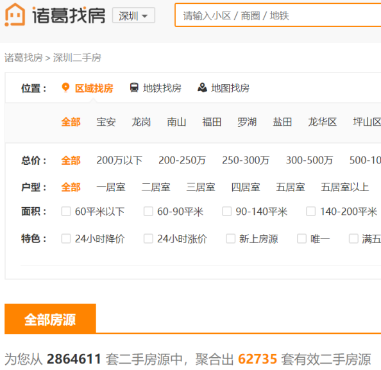Tick the 24小时降价 checkbox
Viewport: 381px width, 370px height.
tap(66, 239)
